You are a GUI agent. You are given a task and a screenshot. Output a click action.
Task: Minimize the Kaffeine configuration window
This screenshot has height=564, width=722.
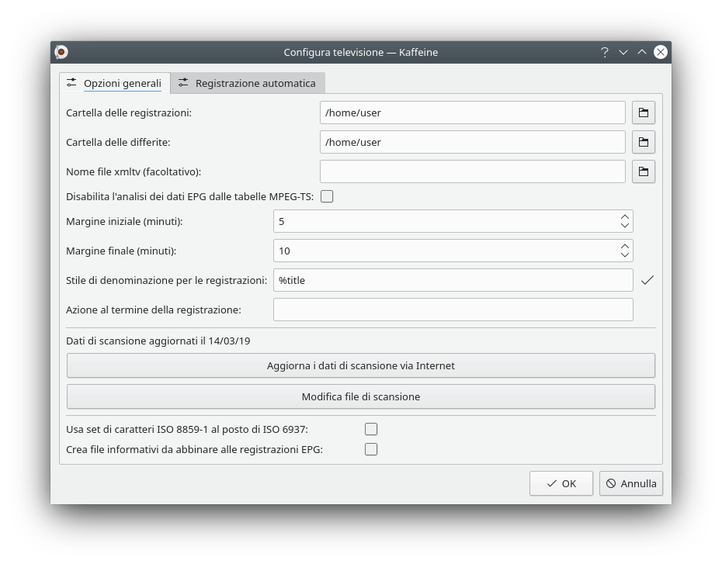pyautogui.click(x=623, y=52)
